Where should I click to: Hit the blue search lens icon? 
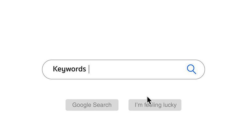pyautogui.click(x=191, y=69)
